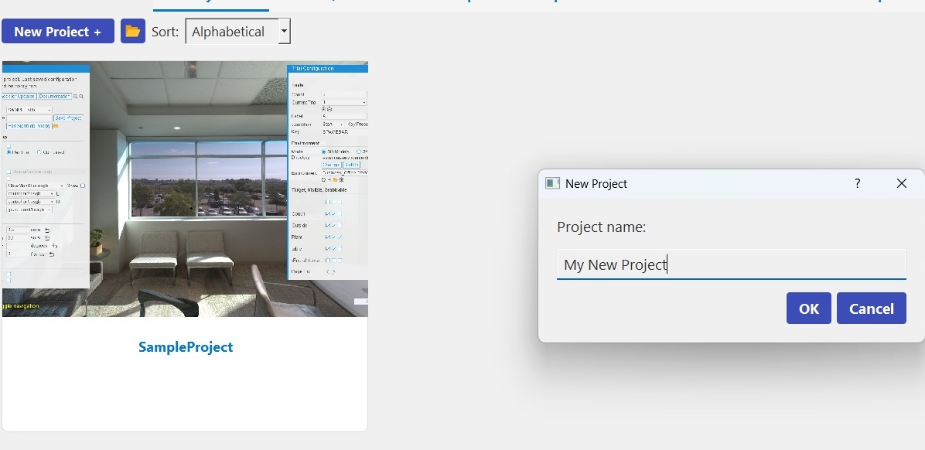Open the folder browse icon beside New Project
The image size is (925, 450).
(133, 32)
